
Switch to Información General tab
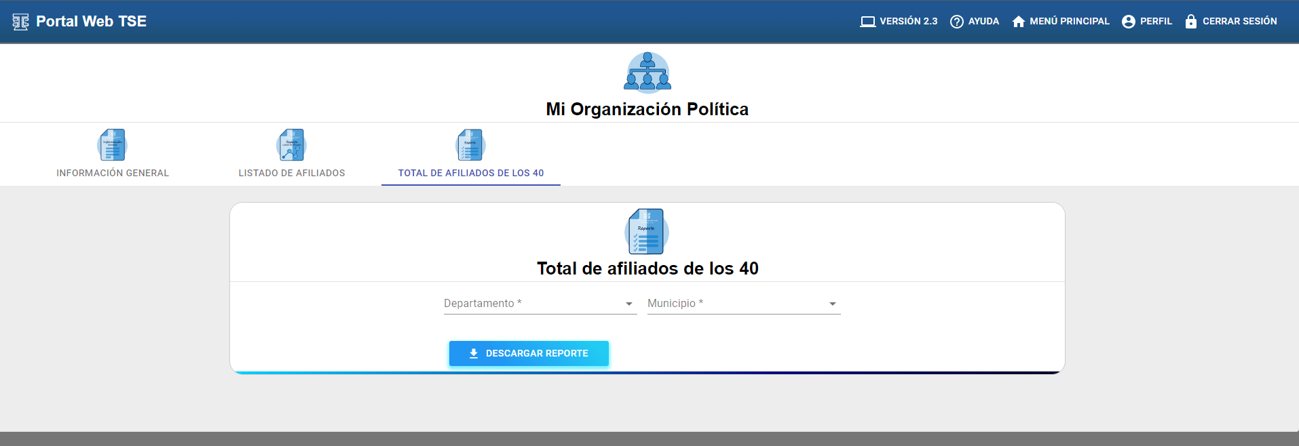113,173
